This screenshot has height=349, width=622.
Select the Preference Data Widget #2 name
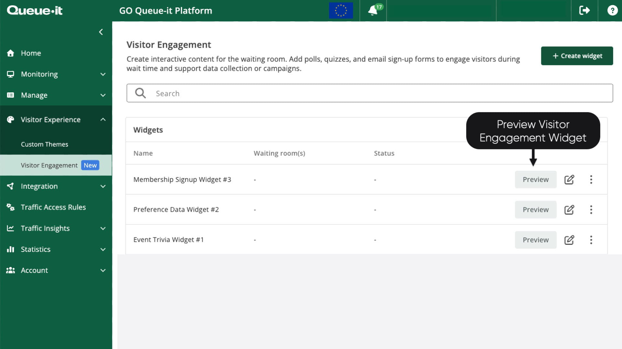click(176, 209)
